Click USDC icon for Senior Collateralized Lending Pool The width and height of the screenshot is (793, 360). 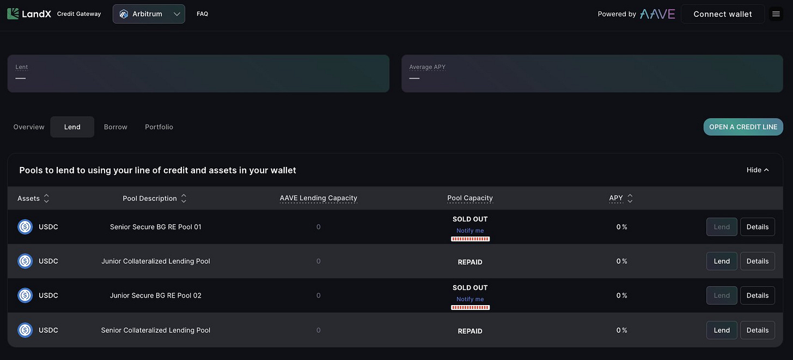coord(25,330)
